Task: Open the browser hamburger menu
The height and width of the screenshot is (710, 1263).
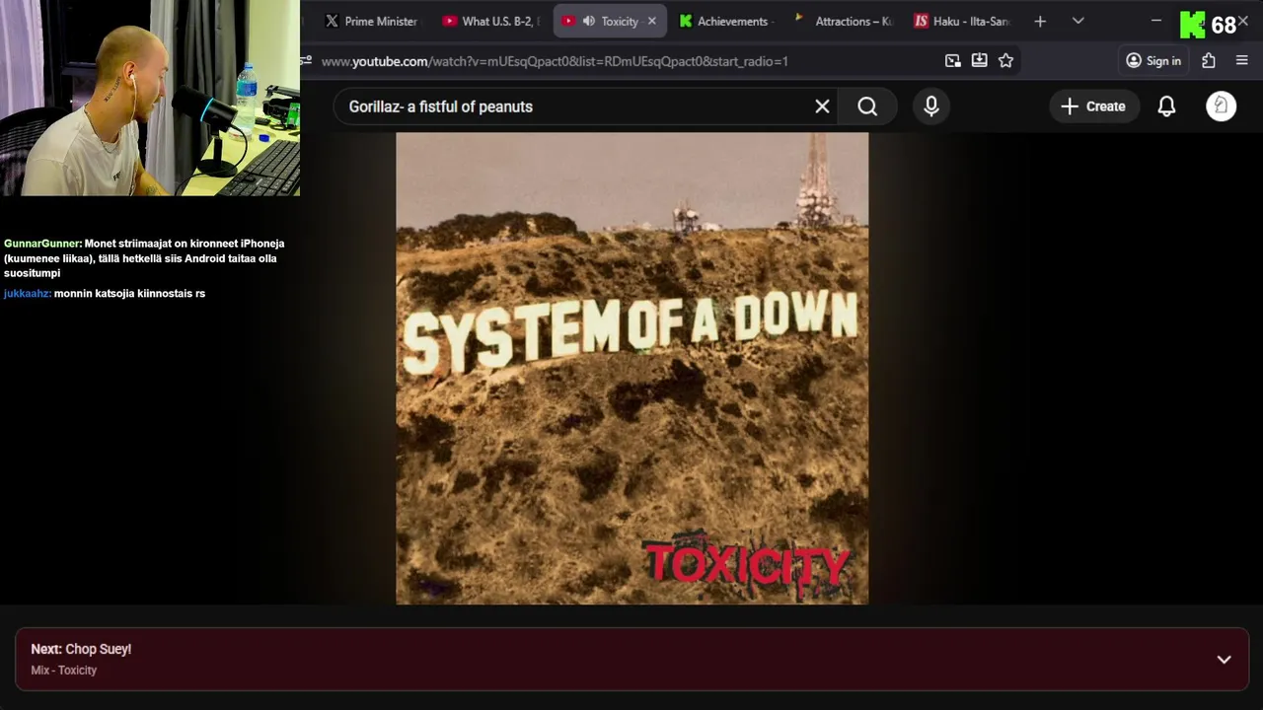Action: [x=1242, y=61]
